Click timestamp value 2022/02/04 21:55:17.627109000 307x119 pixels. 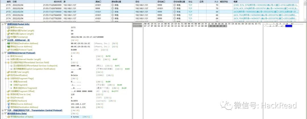[87, 37]
